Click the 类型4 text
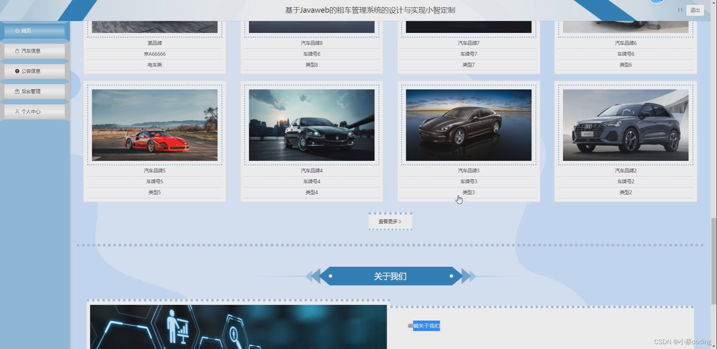Image resolution: width=717 pixels, height=349 pixels. tap(312, 192)
